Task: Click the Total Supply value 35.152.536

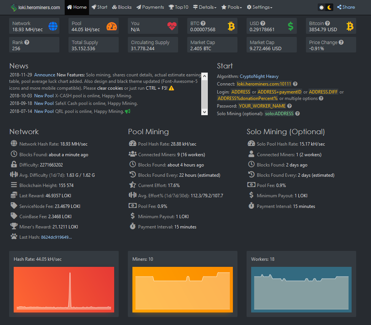Action: [x=83, y=48]
